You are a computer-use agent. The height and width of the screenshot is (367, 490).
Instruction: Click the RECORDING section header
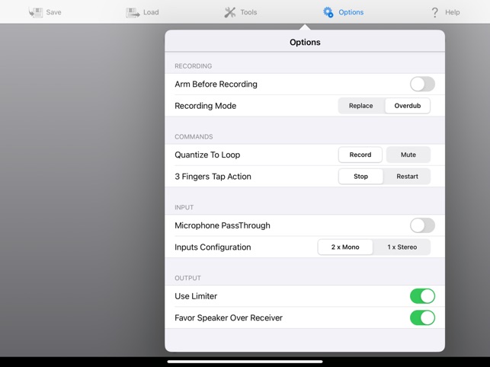coord(193,66)
